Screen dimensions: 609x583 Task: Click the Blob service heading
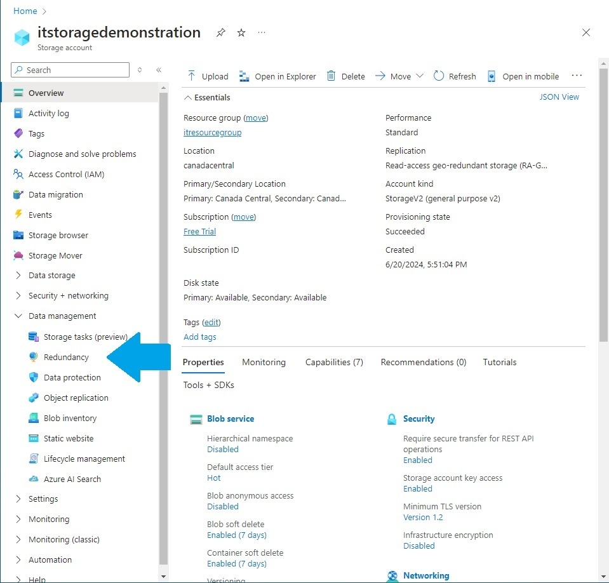(x=231, y=419)
